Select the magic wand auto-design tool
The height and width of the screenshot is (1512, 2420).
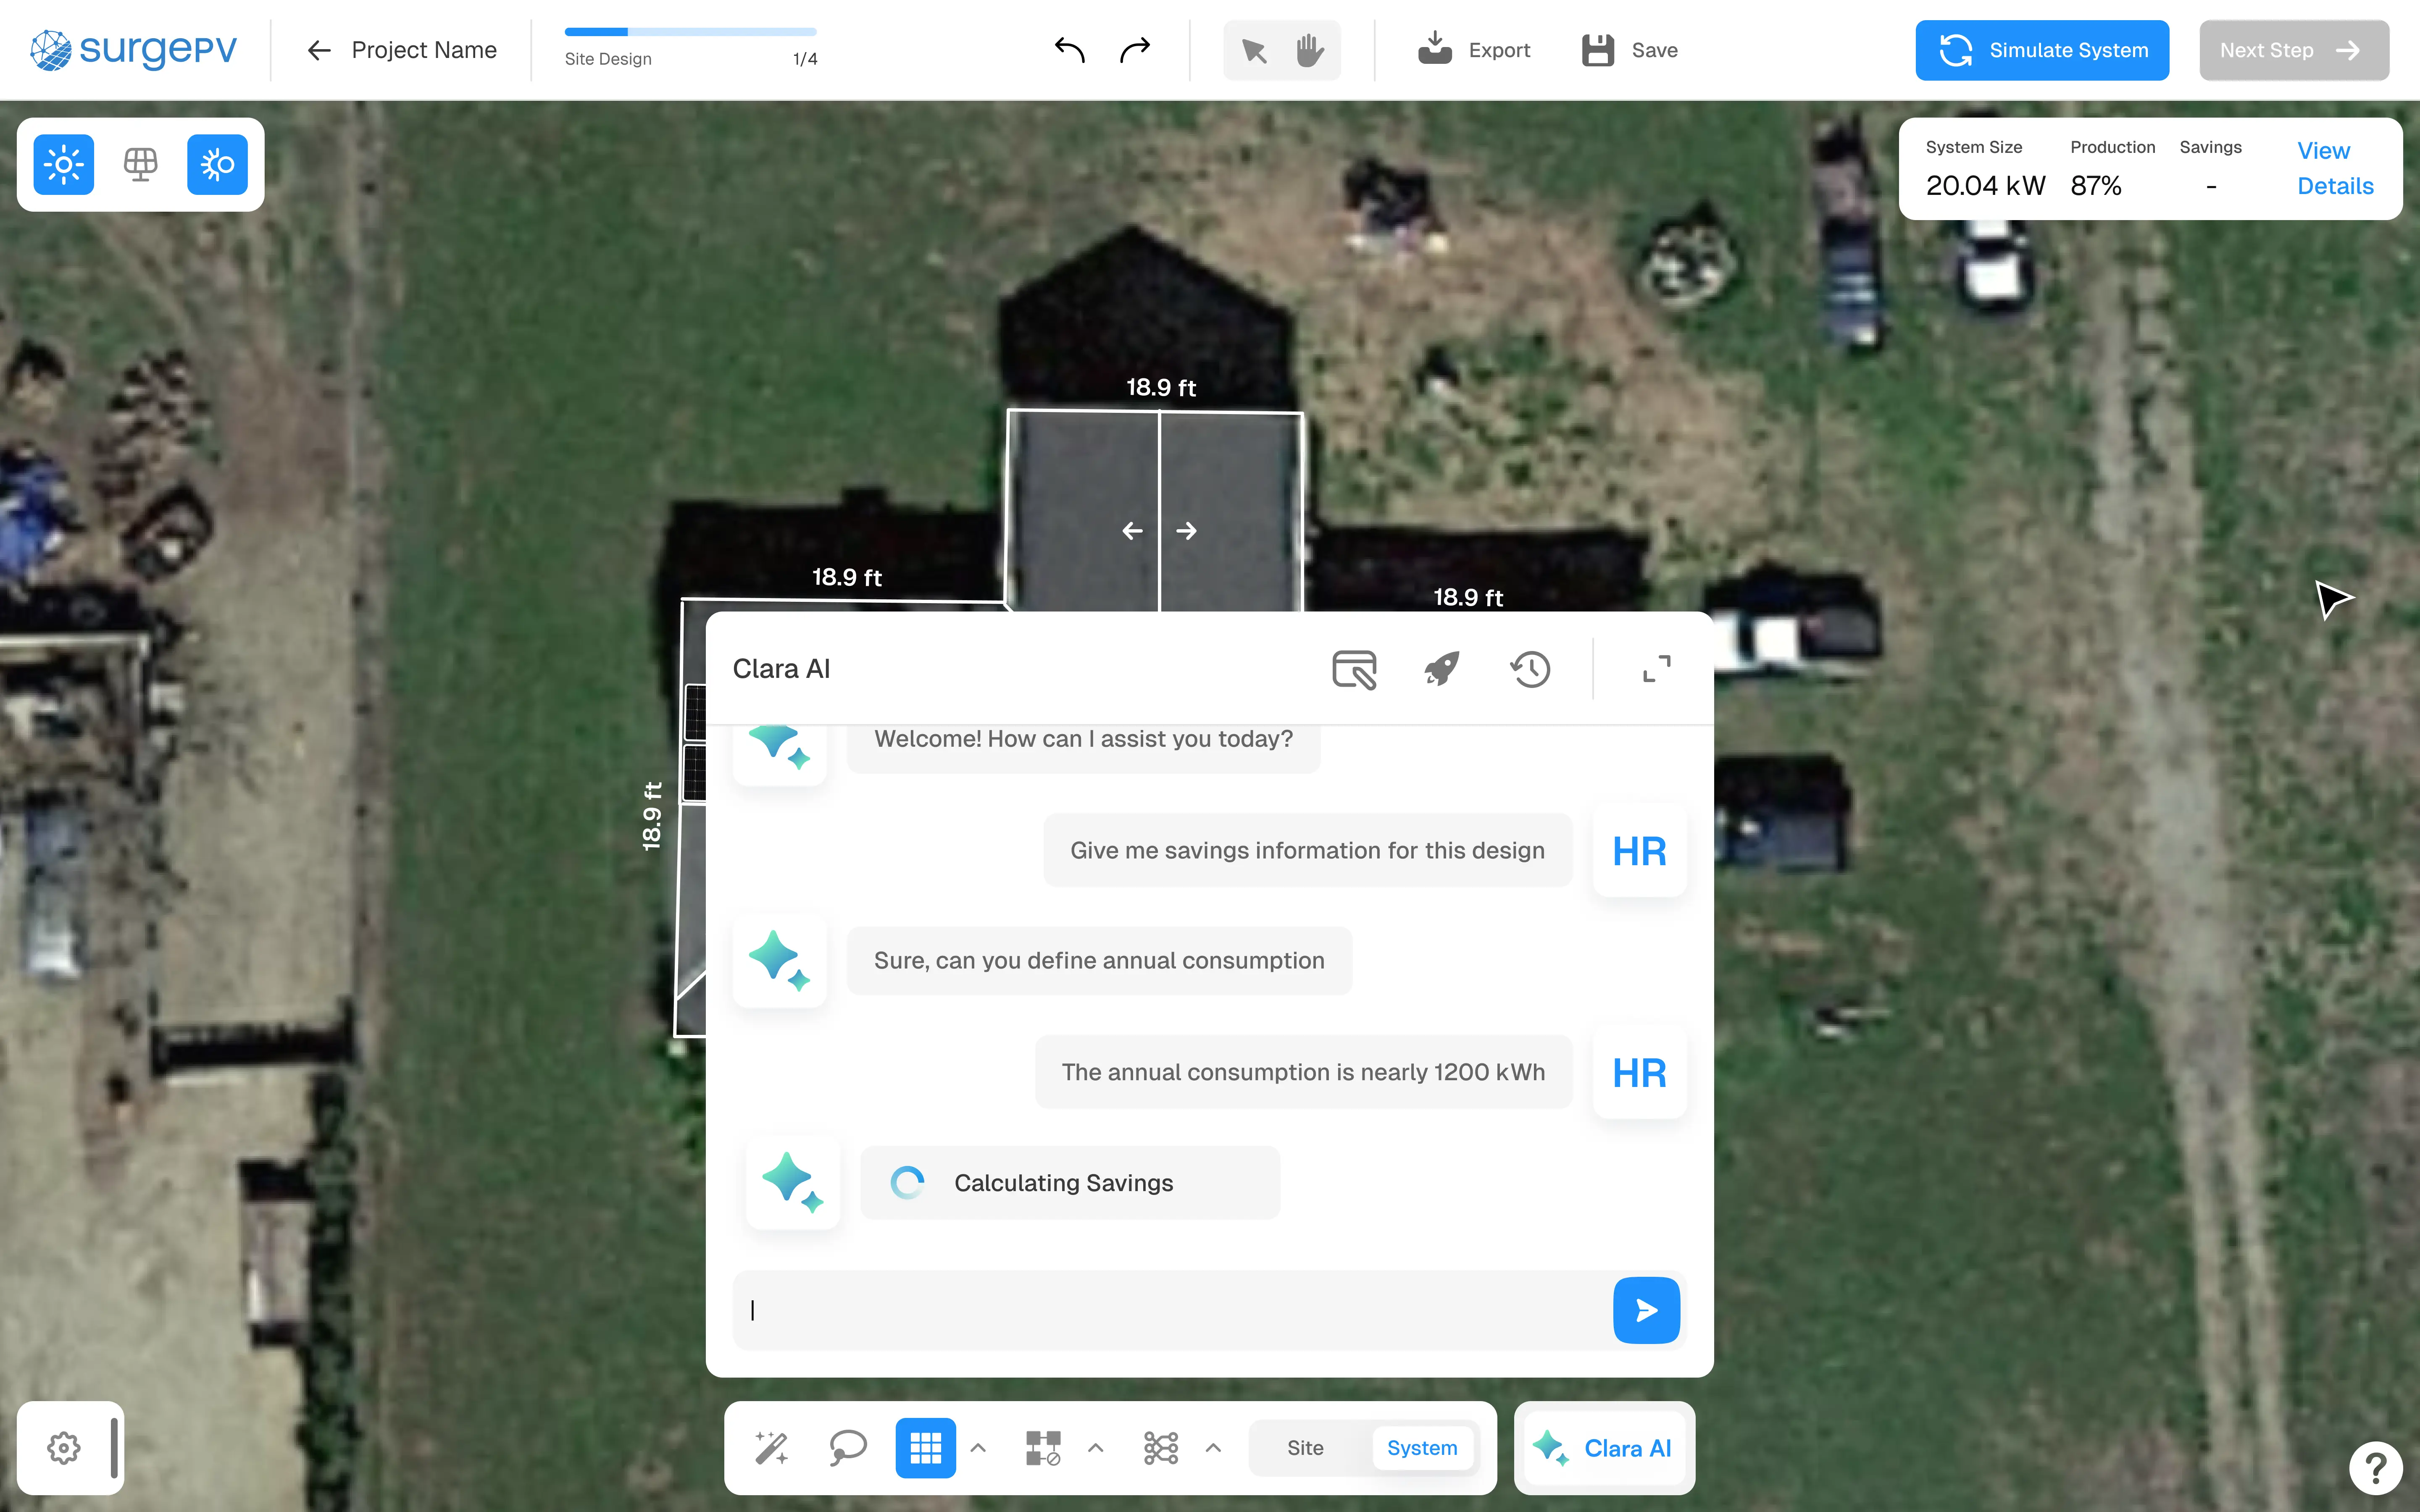click(771, 1448)
